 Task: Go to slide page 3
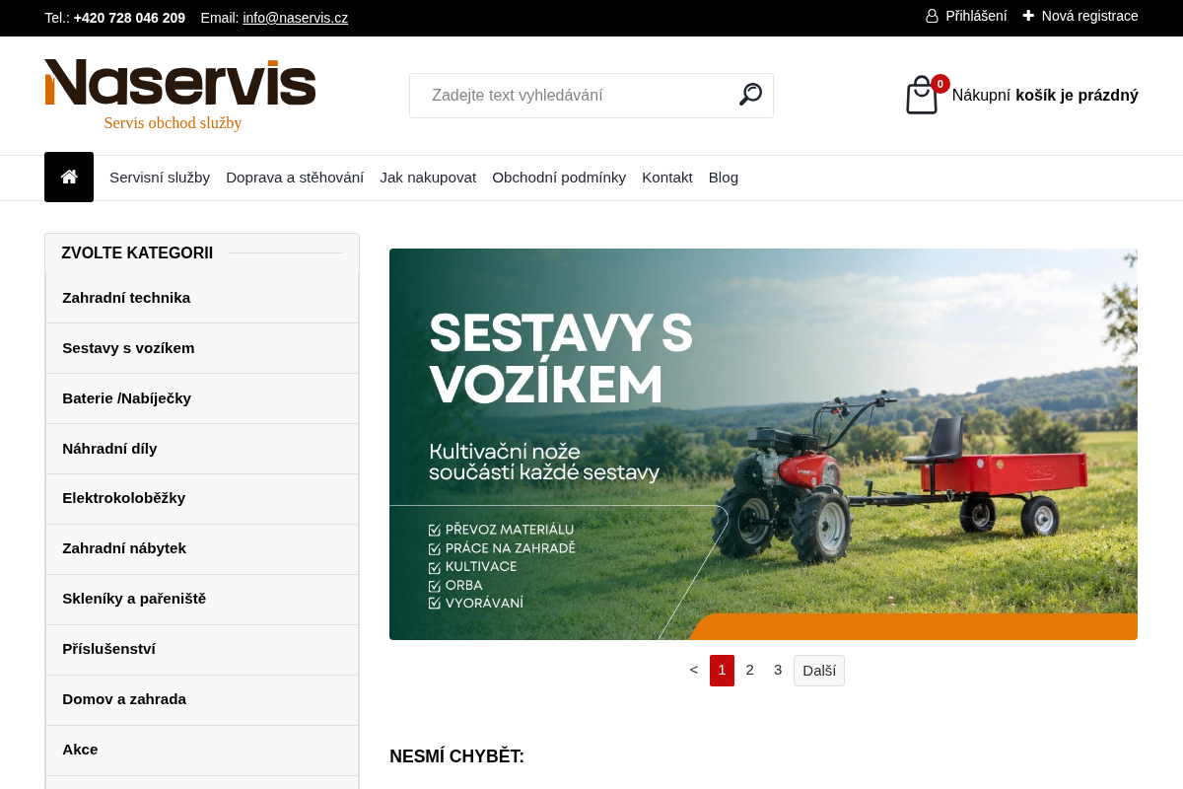(x=778, y=670)
